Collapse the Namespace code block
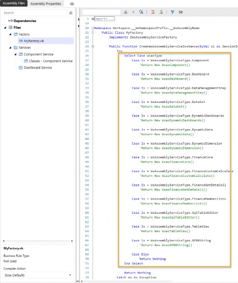The height and width of the screenshot is (283, 238). tap(93, 28)
